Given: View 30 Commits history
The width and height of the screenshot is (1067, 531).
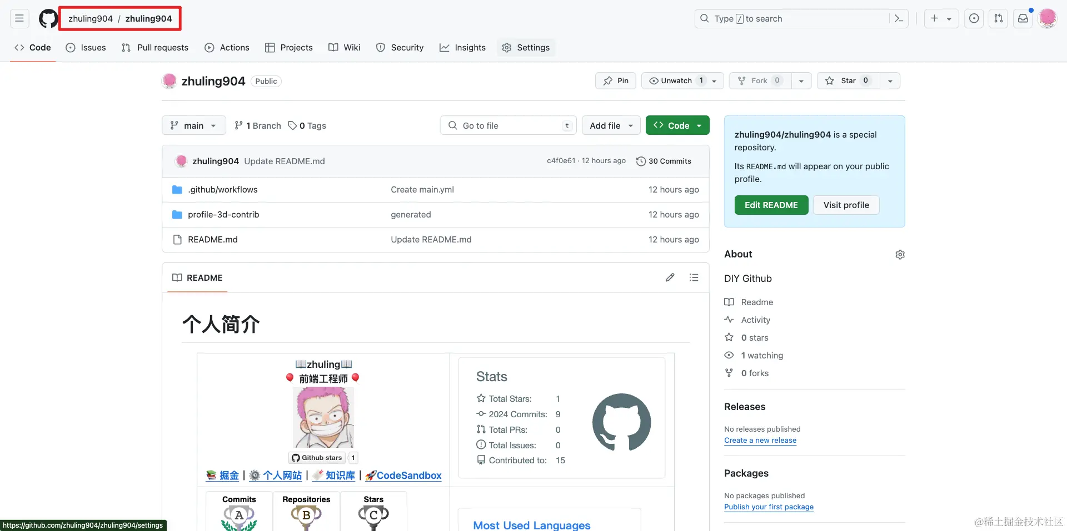Looking at the screenshot, I should point(664,161).
